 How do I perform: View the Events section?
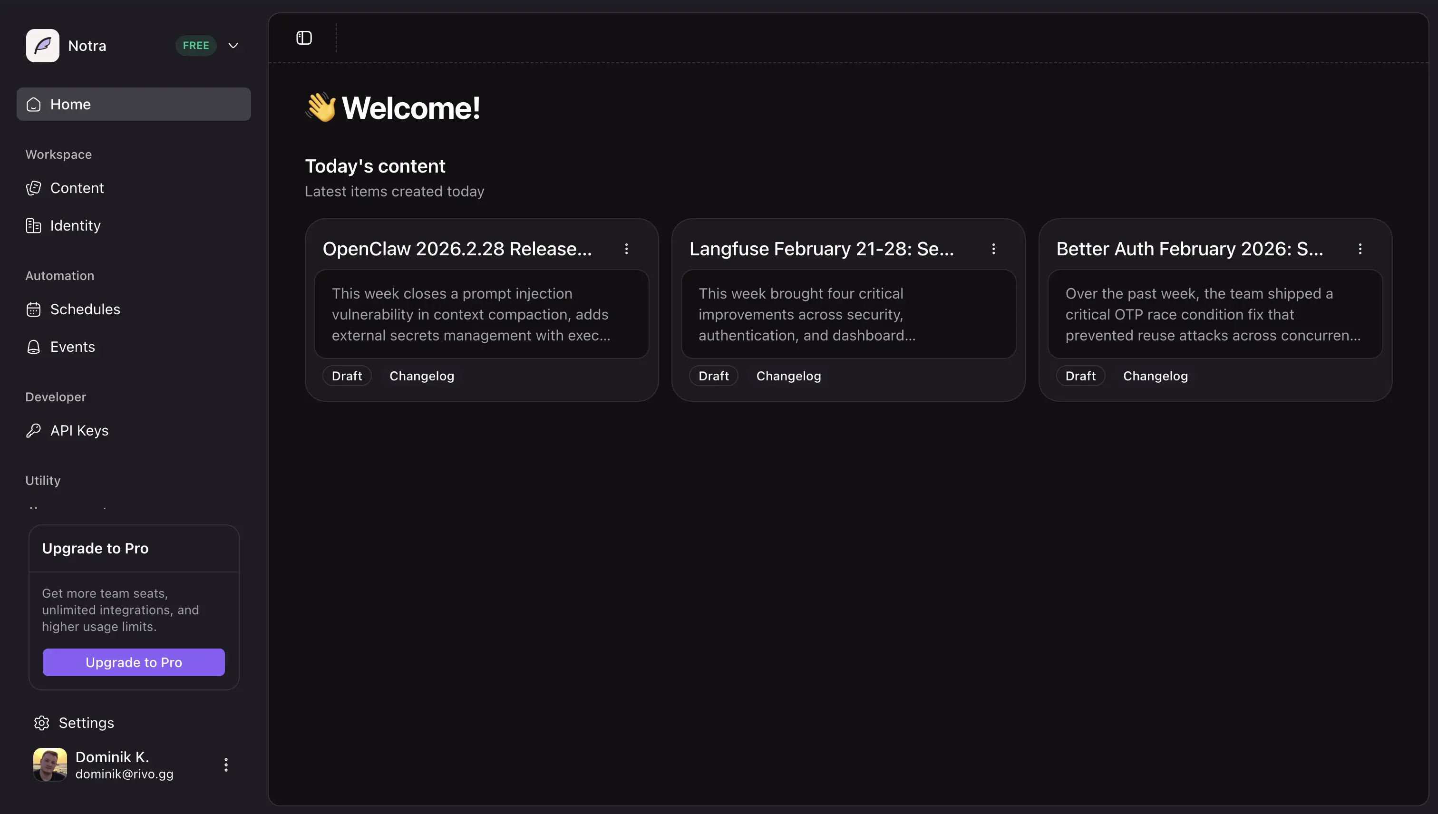[73, 347]
